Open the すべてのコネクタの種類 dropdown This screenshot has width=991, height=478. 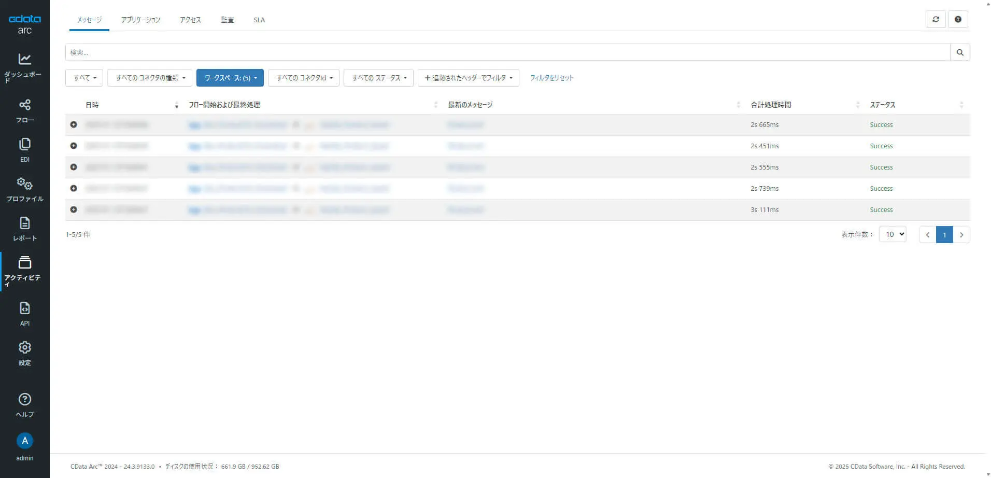tap(150, 78)
